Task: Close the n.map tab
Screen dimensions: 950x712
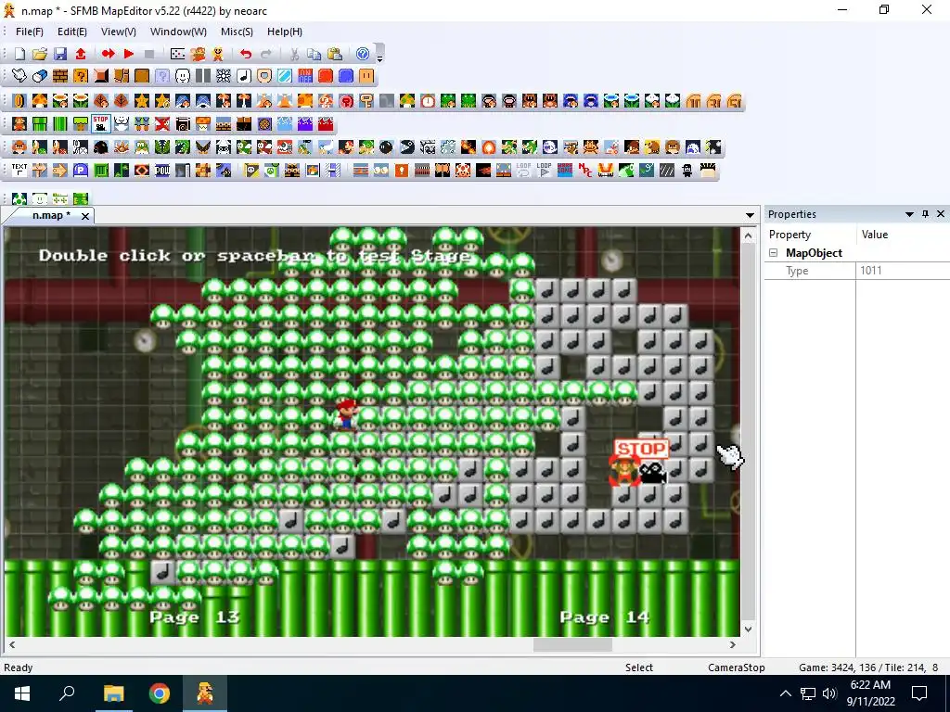Action: click(85, 216)
